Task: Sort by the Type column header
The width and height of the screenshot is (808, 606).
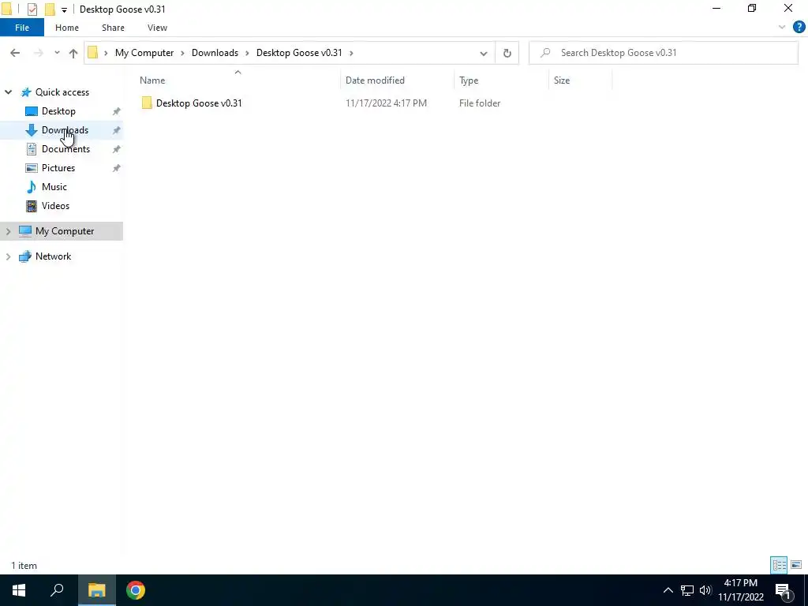Action: tap(469, 80)
